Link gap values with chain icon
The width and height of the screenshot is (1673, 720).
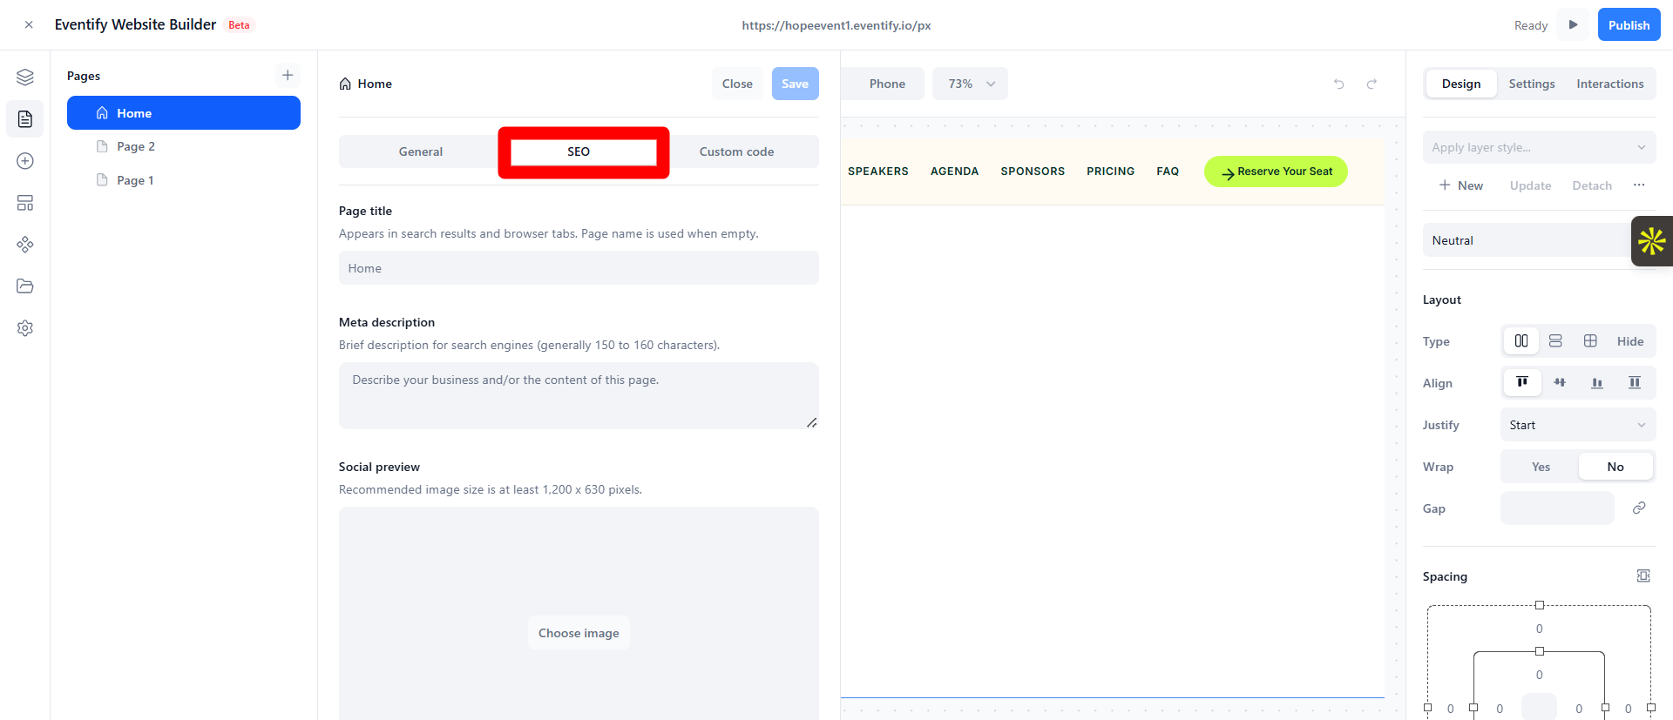click(1639, 508)
